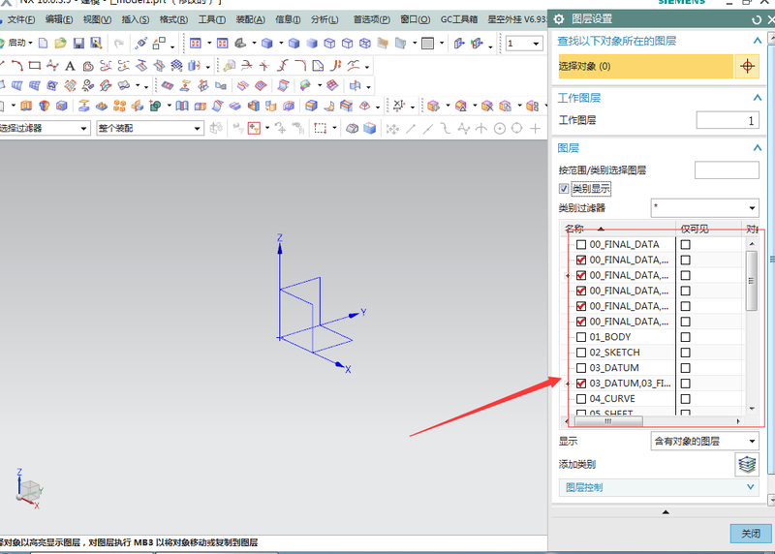Open a file with the folder icon

(x=60, y=44)
